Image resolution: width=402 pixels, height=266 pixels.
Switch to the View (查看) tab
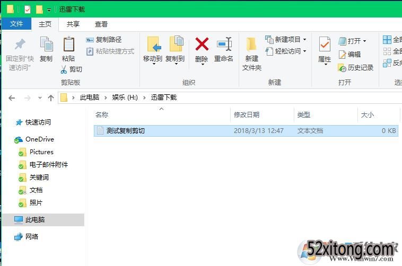click(101, 24)
